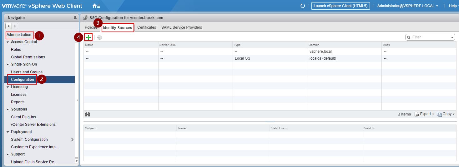
Task: Click the set as default domain icon
Action: tap(99, 37)
